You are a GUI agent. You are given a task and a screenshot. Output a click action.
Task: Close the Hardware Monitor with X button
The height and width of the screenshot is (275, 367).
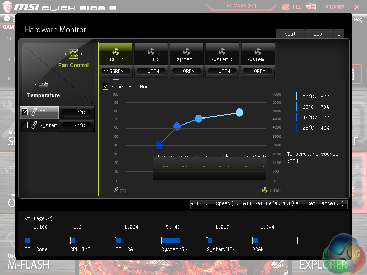click(339, 34)
